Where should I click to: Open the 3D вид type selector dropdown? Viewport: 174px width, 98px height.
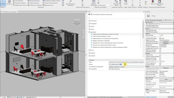click(155, 20)
